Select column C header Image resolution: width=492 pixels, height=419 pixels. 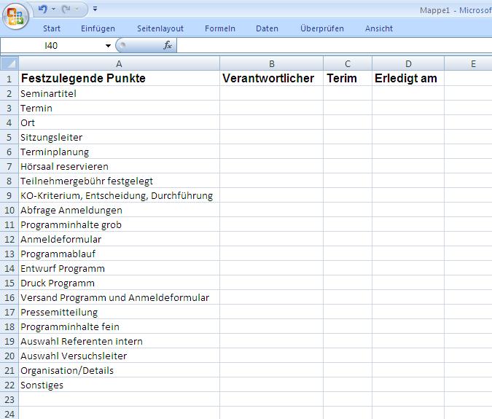pos(348,63)
